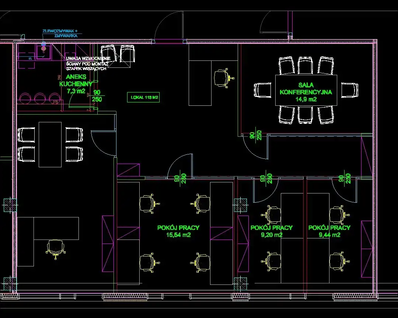Select the yellow office chair in bottom-left office
Screen dimensions: 398x318
55,247
